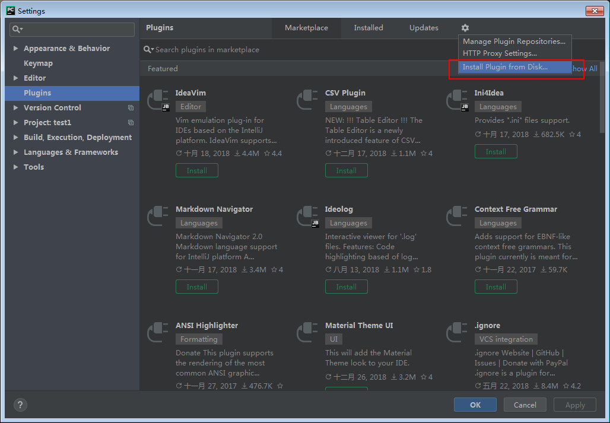The height and width of the screenshot is (423, 610).
Task: Click the plugins settings gear icon
Action: pos(465,28)
